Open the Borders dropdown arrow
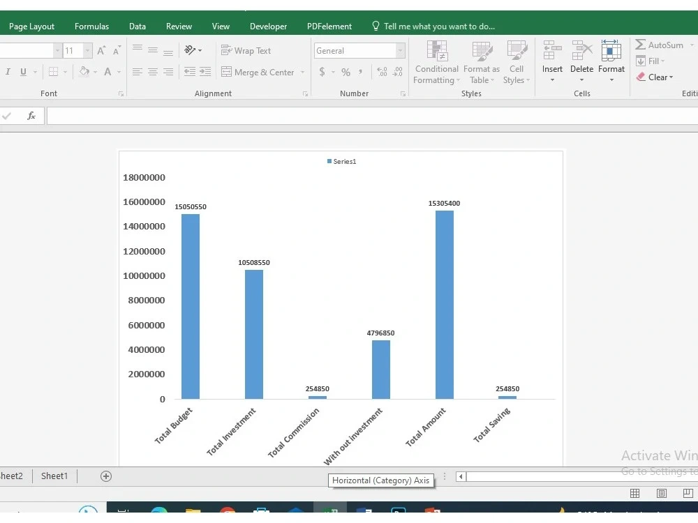Viewport: 698px width, 523px height. [65, 72]
